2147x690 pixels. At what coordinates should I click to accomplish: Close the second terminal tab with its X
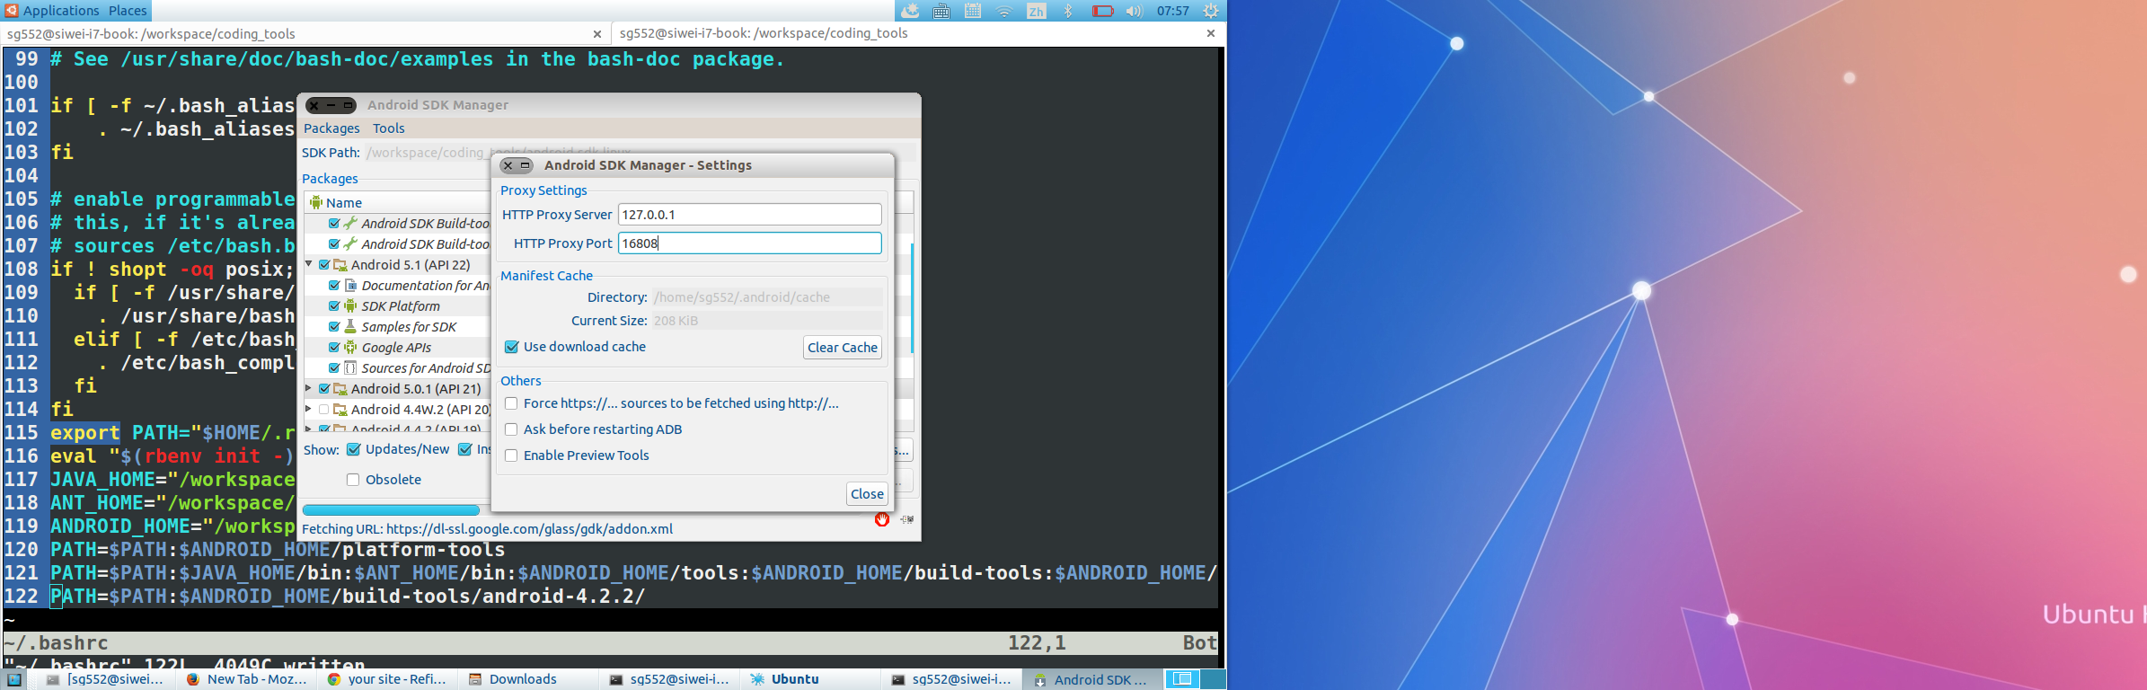pyautogui.click(x=1211, y=33)
